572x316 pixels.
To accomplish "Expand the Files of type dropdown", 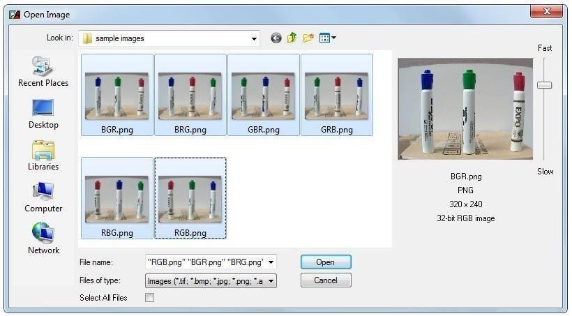I will pos(271,281).
